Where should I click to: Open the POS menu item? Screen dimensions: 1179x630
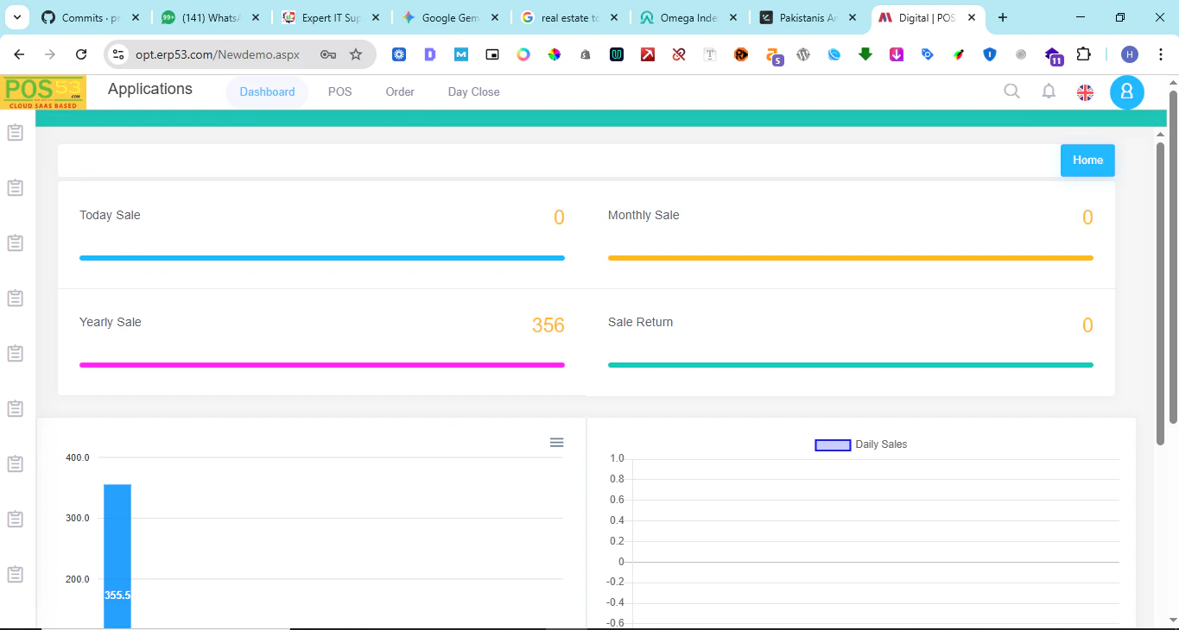pyautogui.click(x=340, y=91)
